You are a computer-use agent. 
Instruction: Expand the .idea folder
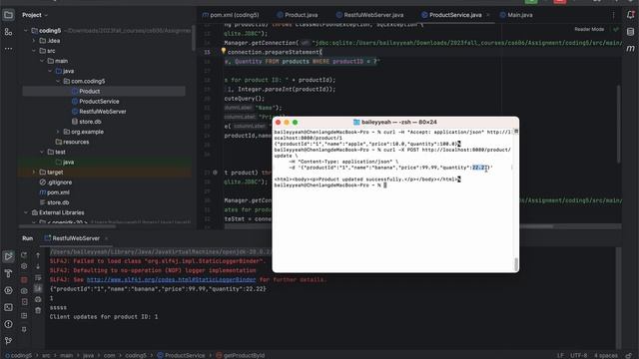34,41
